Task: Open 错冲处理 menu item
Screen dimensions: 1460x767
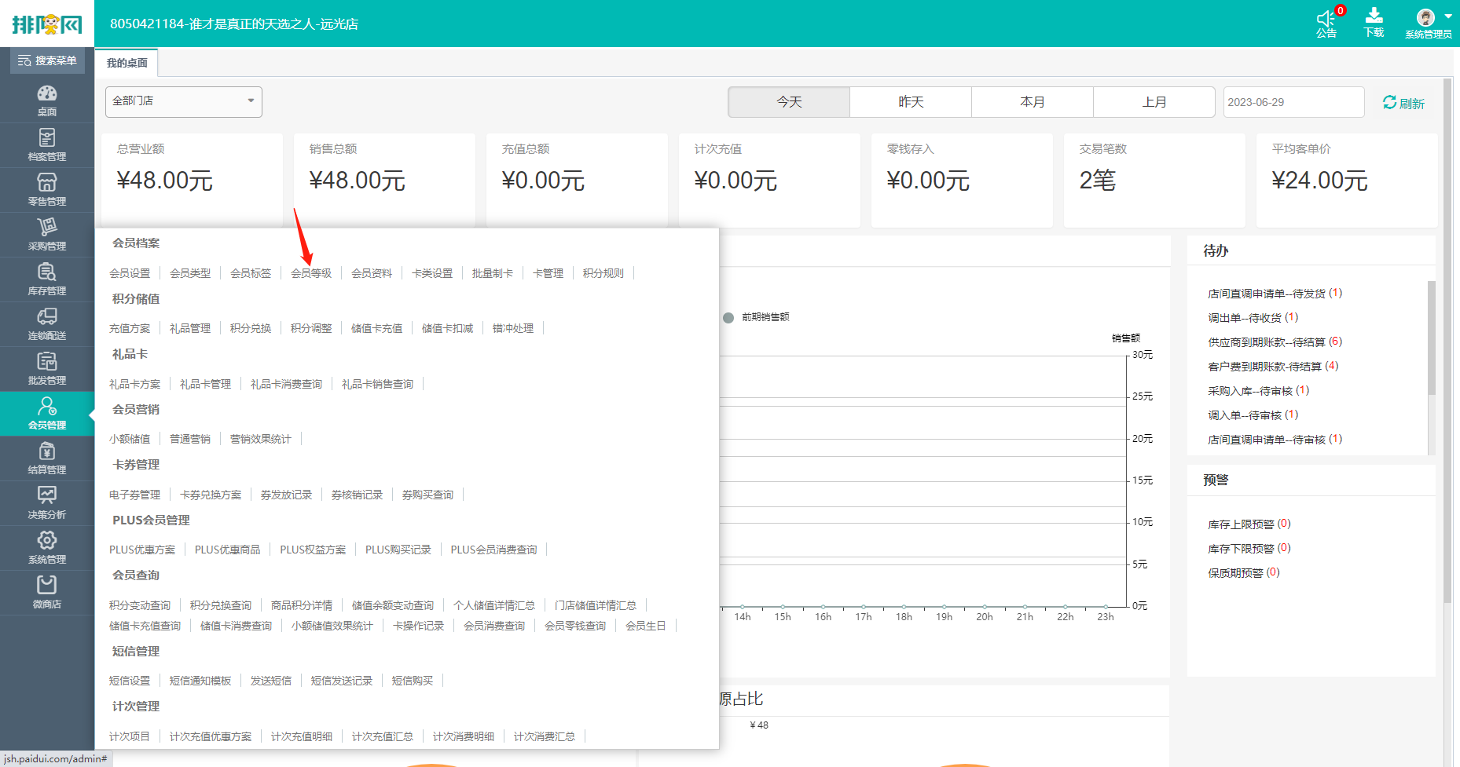Action: click(x=513, y=328)
